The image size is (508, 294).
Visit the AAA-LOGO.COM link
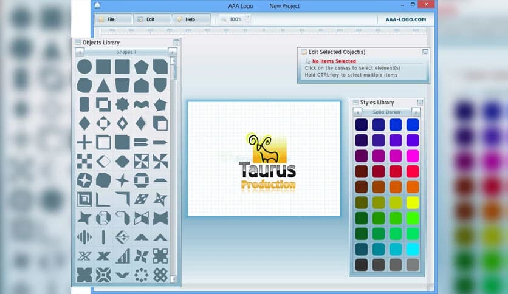point(406,19)
